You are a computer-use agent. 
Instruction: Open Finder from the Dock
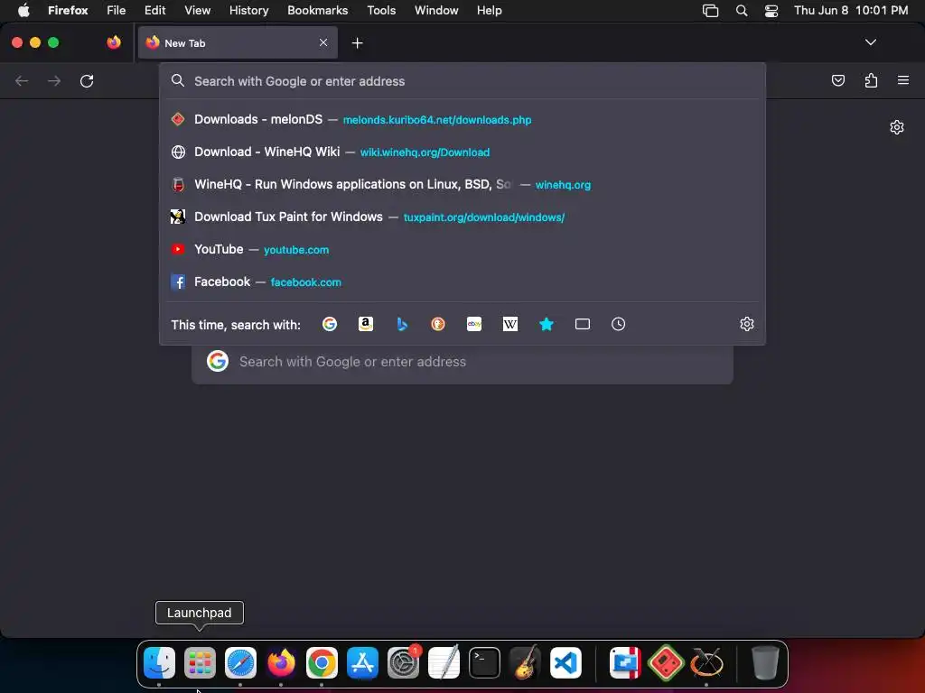click(159, 663)
